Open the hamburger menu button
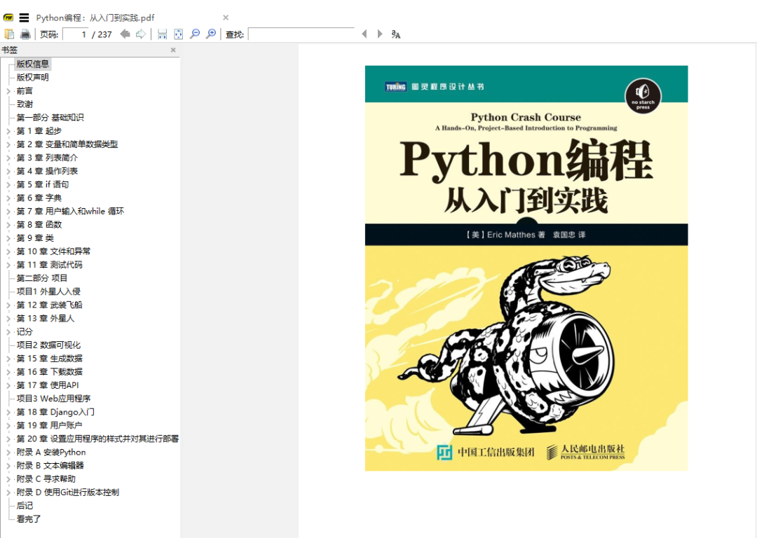This screenshot has width=757, height=538. [24, 18]
